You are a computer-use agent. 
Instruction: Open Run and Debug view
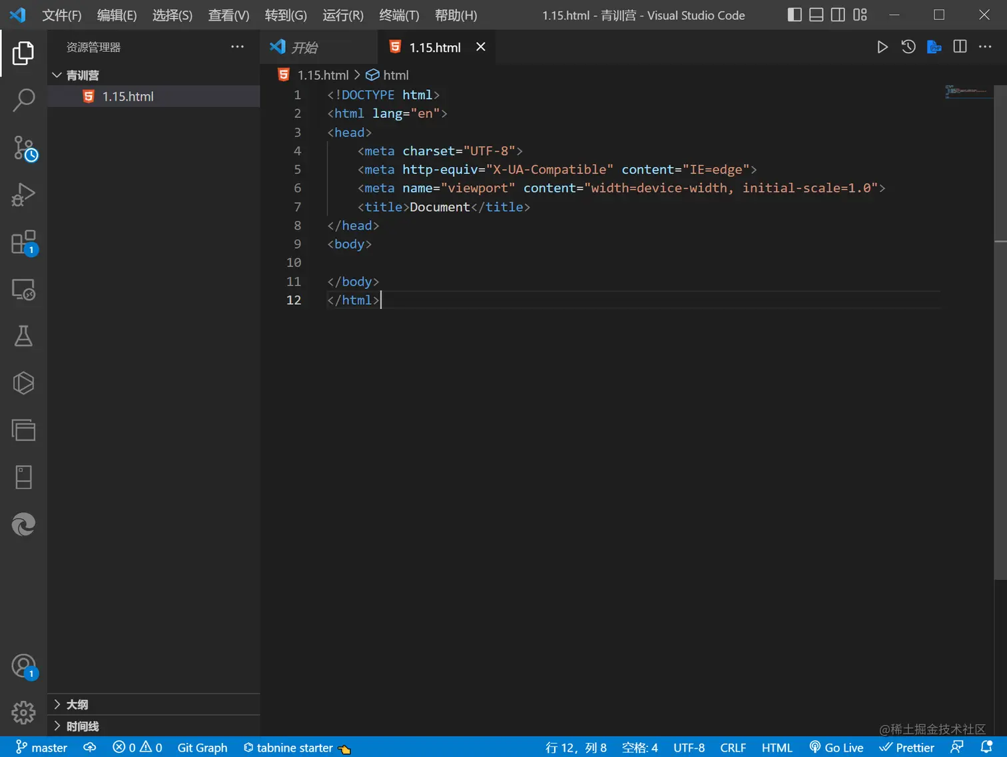[23, 195]
